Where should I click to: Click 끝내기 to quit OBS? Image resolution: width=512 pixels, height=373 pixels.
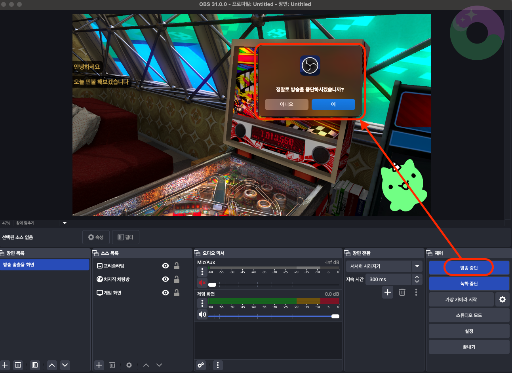pyautogui.click(x=469, y=347)
